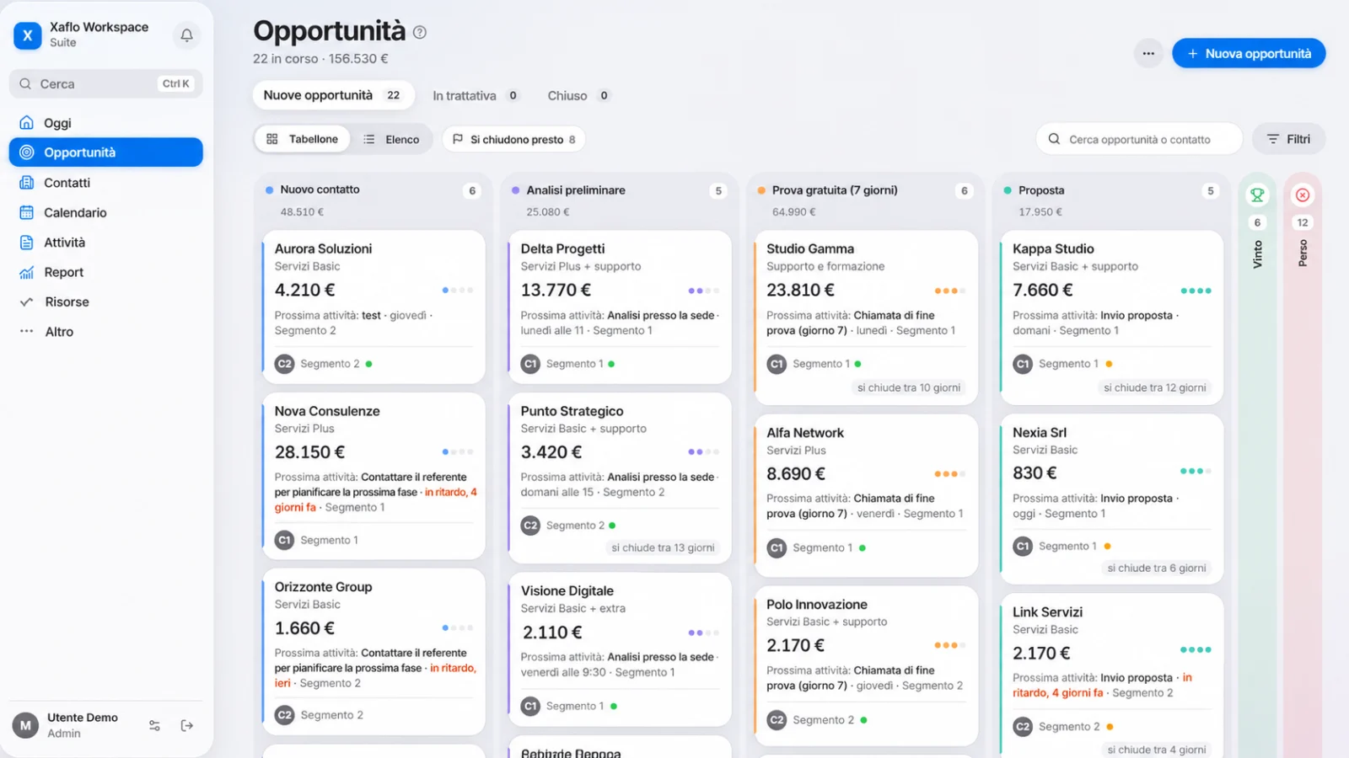Screen dimensions: 1349x758
Task: Click the C2 avatar on Punto Strategico card
Action: (x=530, y=526)
